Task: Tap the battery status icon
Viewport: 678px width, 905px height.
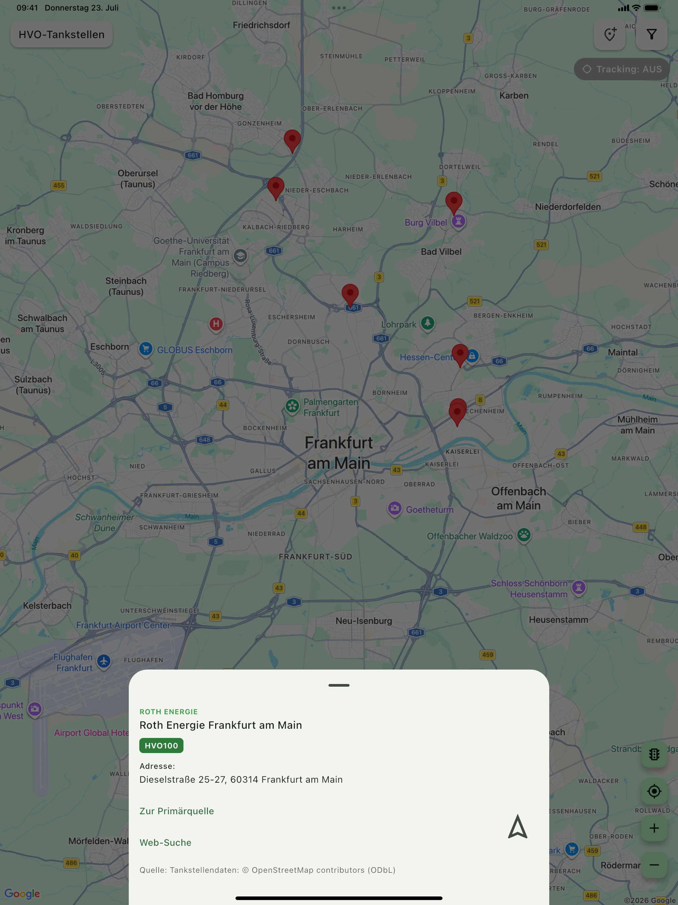Action: coord(652,8)
